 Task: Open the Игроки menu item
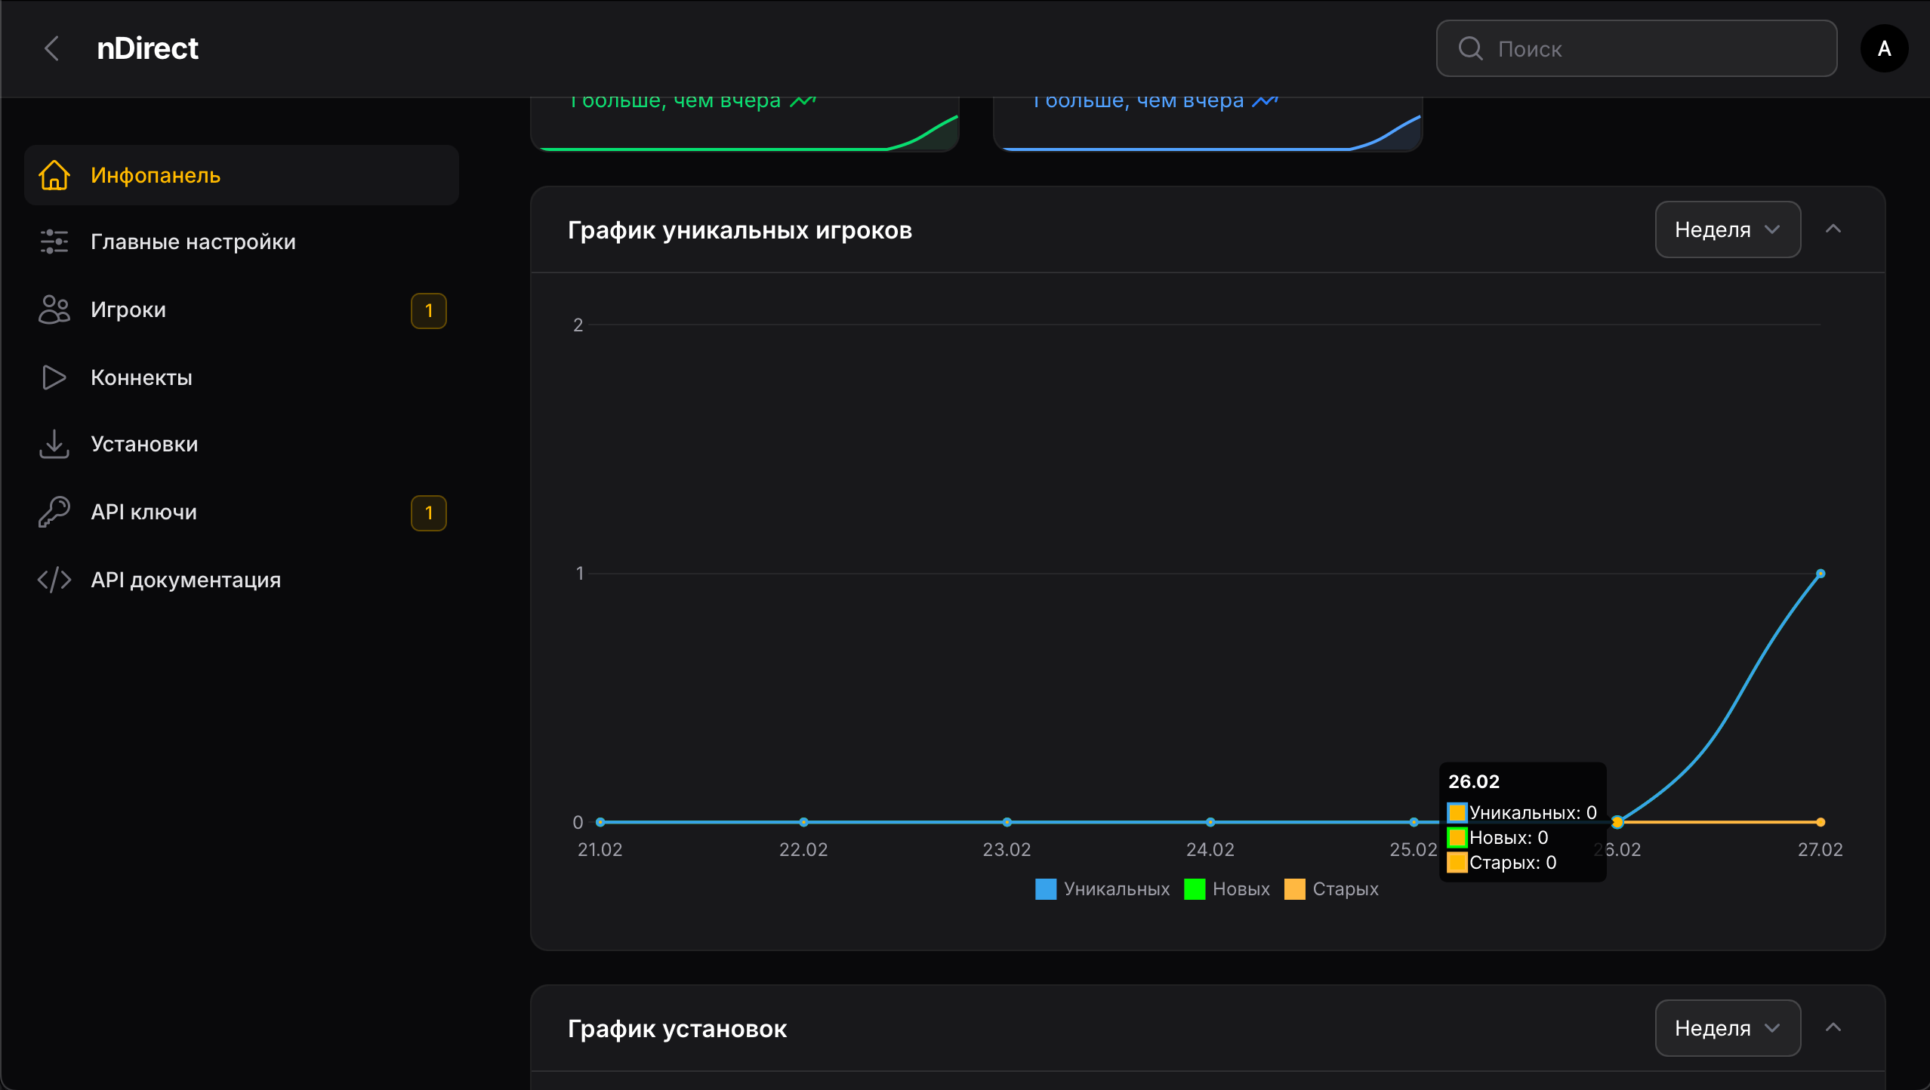coord(128,309)
